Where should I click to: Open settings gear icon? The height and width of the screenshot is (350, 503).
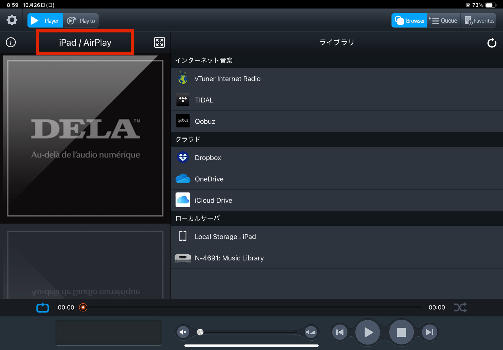click(x=12, y=20)
